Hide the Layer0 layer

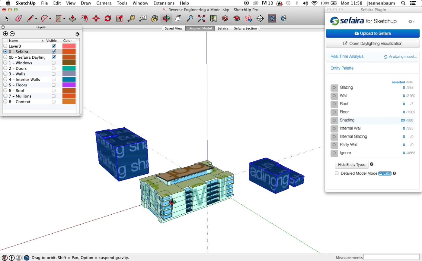pos(54,46)
